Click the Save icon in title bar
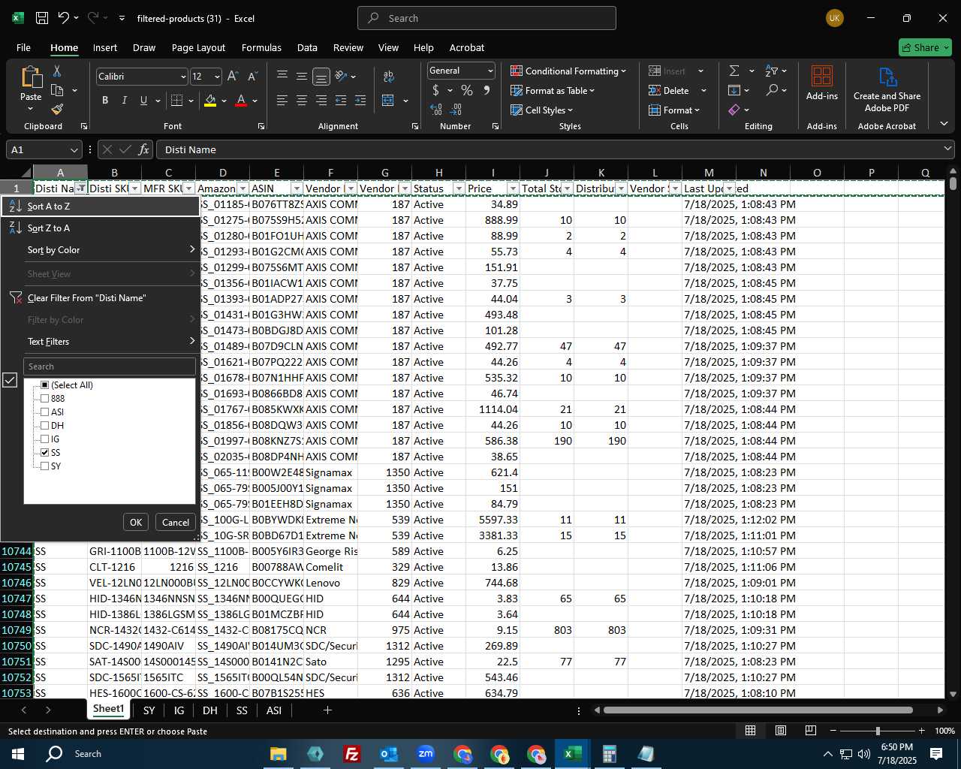This screenshot has height=769, width=961. 42,18
